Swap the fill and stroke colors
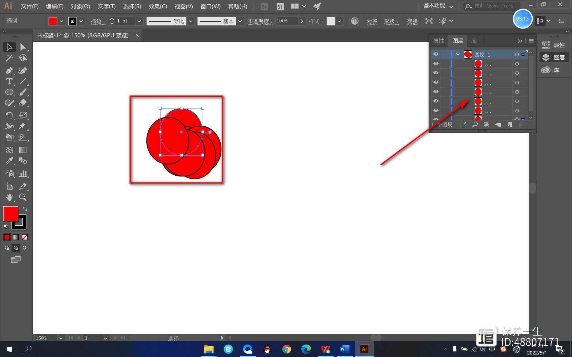Image resolution: width=572 pixels, height=357 pixels. [x=25, y=209]
